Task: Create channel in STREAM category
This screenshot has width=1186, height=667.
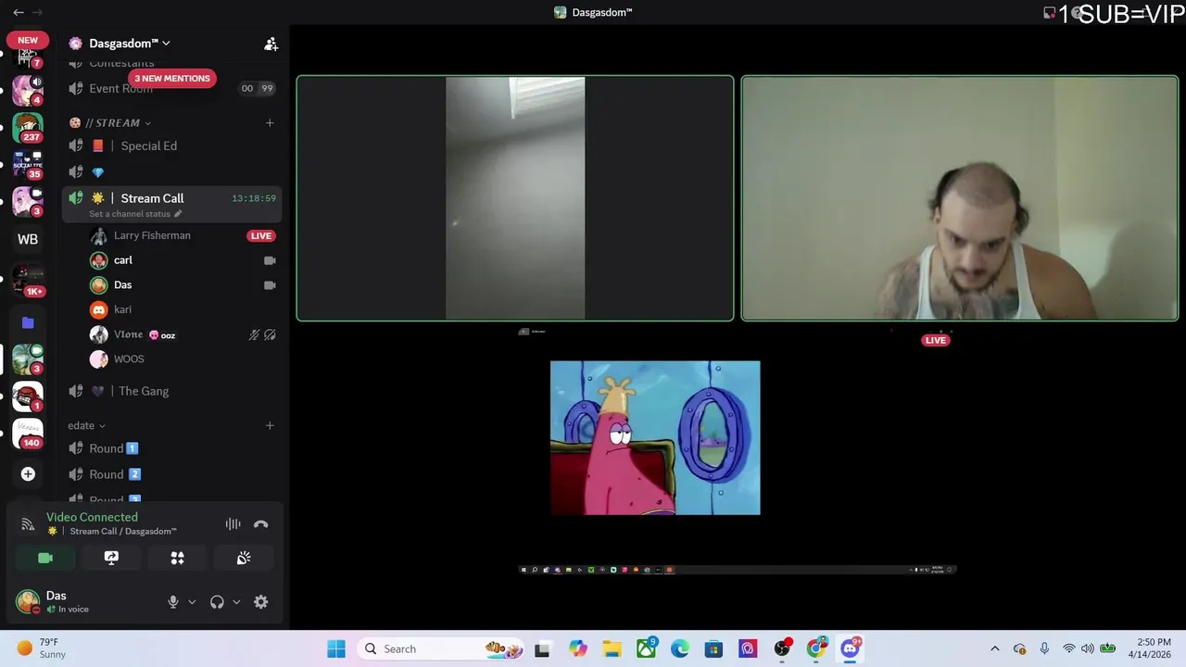Action: 270,123
